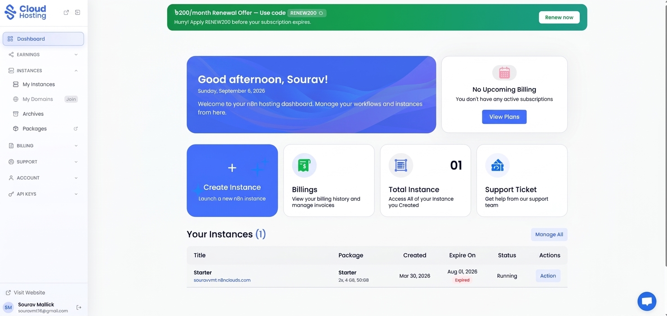Image resolution: width=667 pixels, height=316 pixels.
Task: Open the external link icon beside Cloud Hosting logo
Action: pos(66,13)
